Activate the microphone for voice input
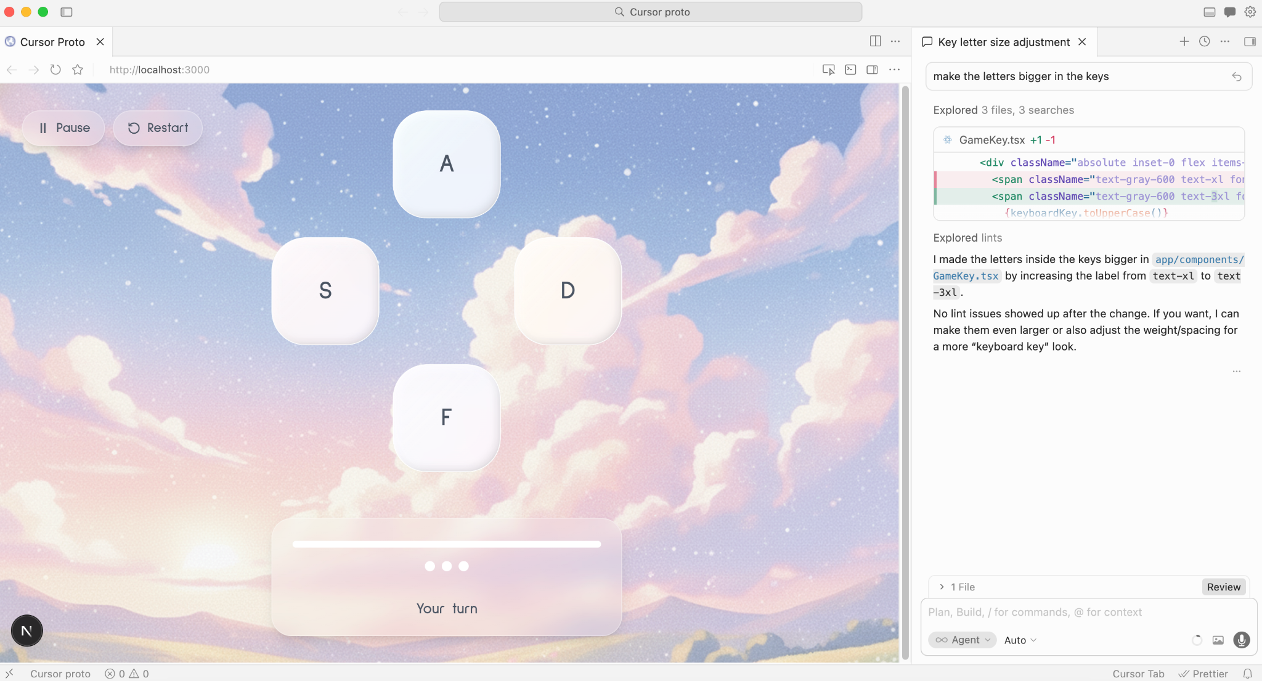The width and height of the screenshot is (1262, 681). click(x=1241, y=640)
